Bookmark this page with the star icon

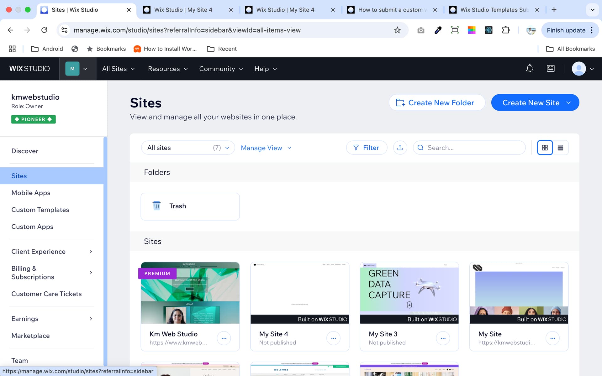pos(397,30)
